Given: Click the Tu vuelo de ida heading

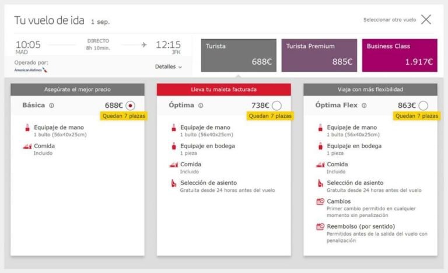Looking at the screenshot, I should (x=49, y=20).
